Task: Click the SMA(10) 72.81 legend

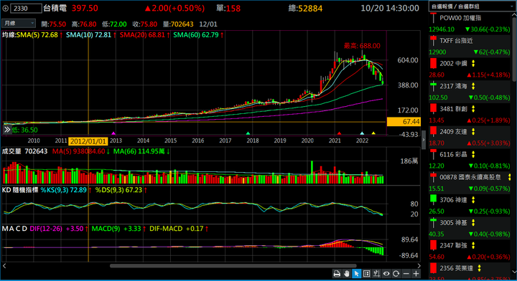Action: [x=88, y=35]
